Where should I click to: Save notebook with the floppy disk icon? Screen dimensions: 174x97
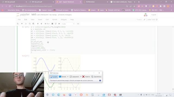[x=18, y=24]
